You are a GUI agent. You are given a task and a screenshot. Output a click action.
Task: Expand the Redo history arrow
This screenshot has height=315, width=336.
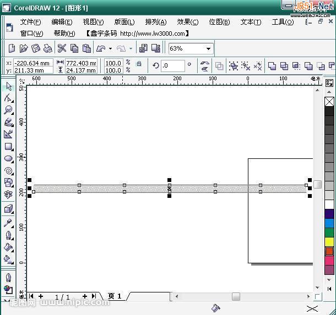[131, 49]
